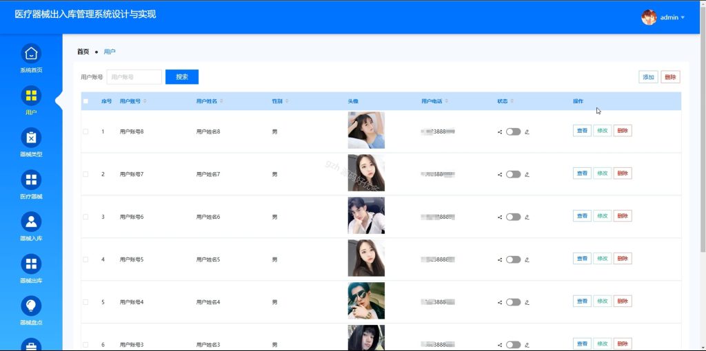
Task: Open the admin account dropdown
Action: point(663,17)
